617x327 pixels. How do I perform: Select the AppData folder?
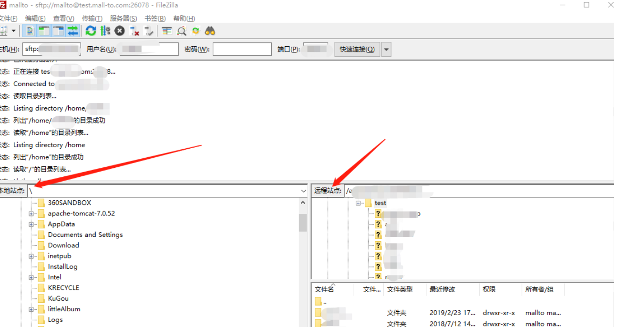coord(61,224)
